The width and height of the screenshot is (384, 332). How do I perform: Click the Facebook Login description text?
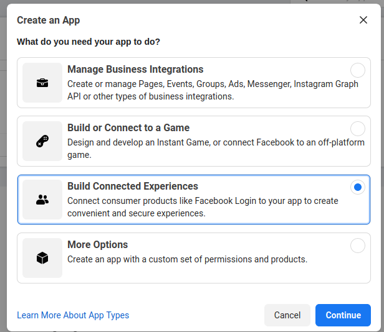click(x=203, y=207)
